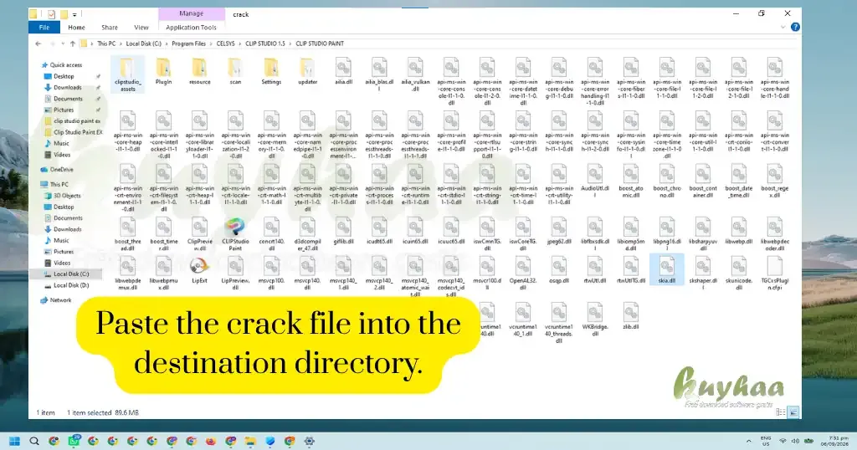
Task: Open Customize Quick Access Toolbar dropdown
Action: [x=74, y=14]
